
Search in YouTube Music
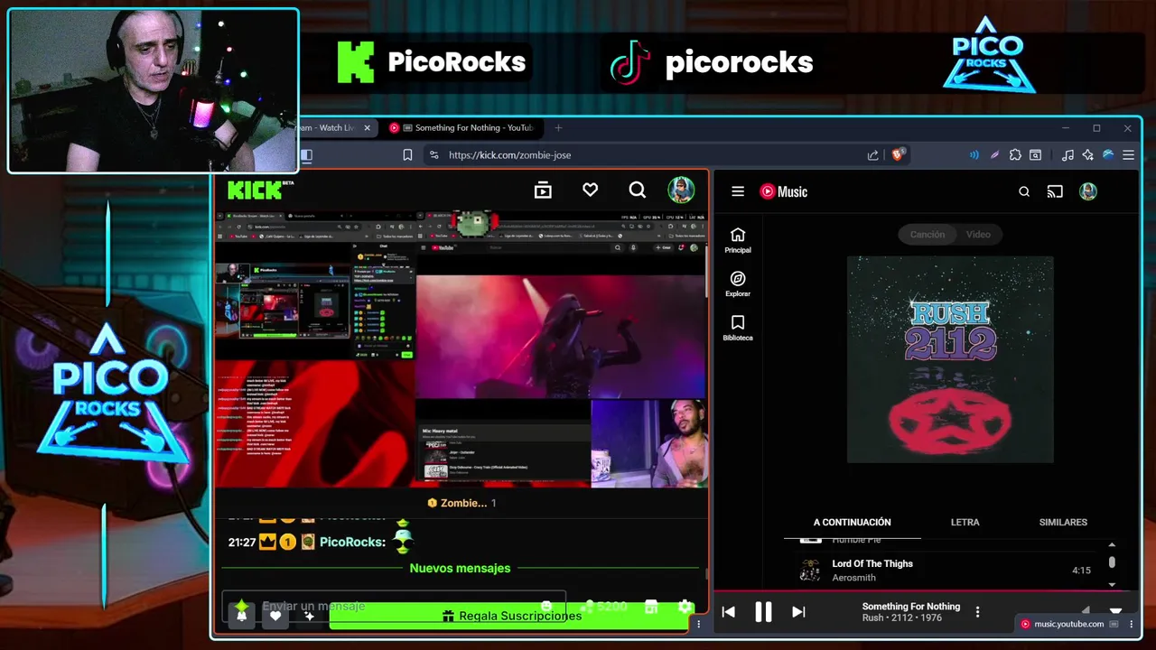click(x=1024, y=191)
